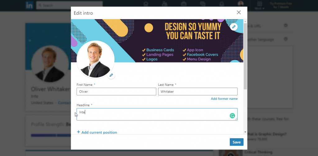Click help icon beside public profile & URL
The height and width of the screenshot is (156, 318).
pyautogui.click(x=286, y=25)
